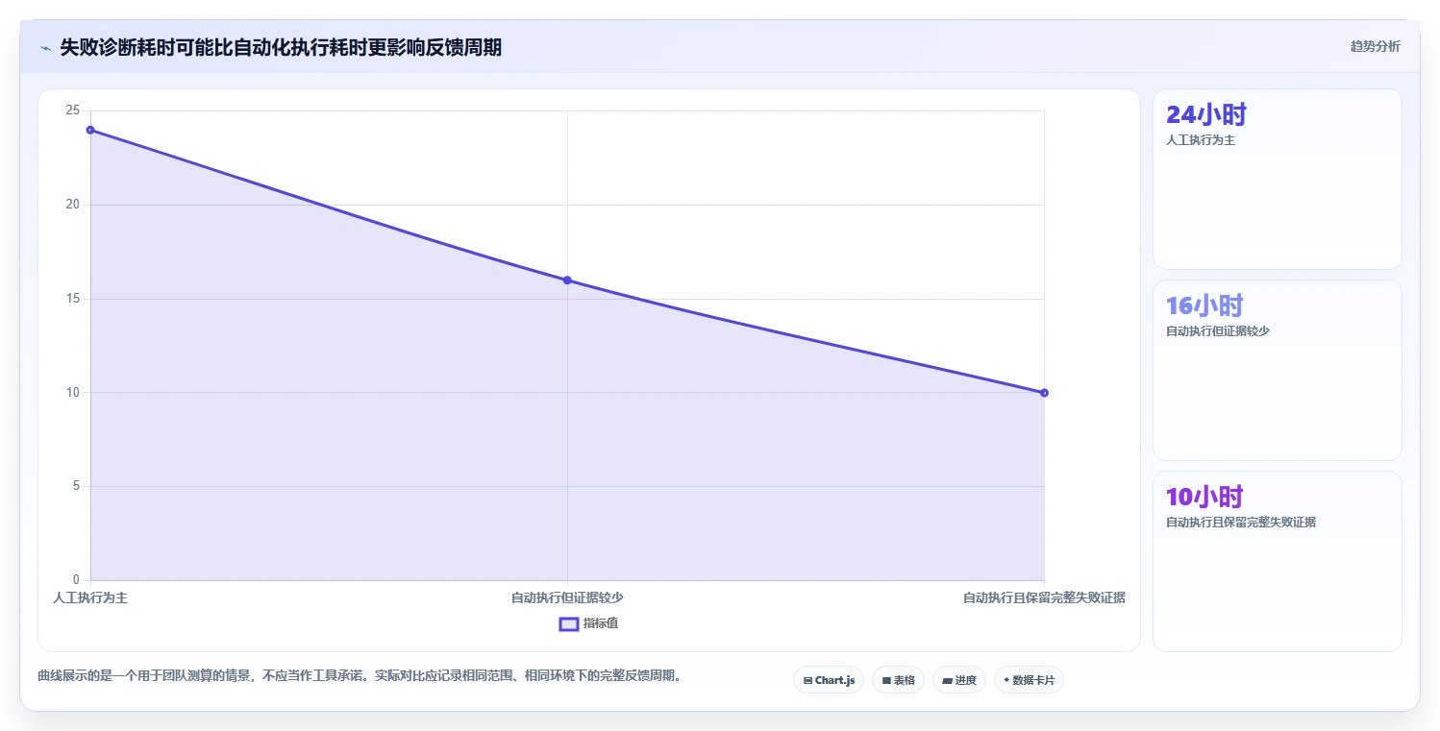Click the title about 失败诊断耗时
Image resolution: width=1440 pixels, height=731 pixels.
tap(281, 47)
